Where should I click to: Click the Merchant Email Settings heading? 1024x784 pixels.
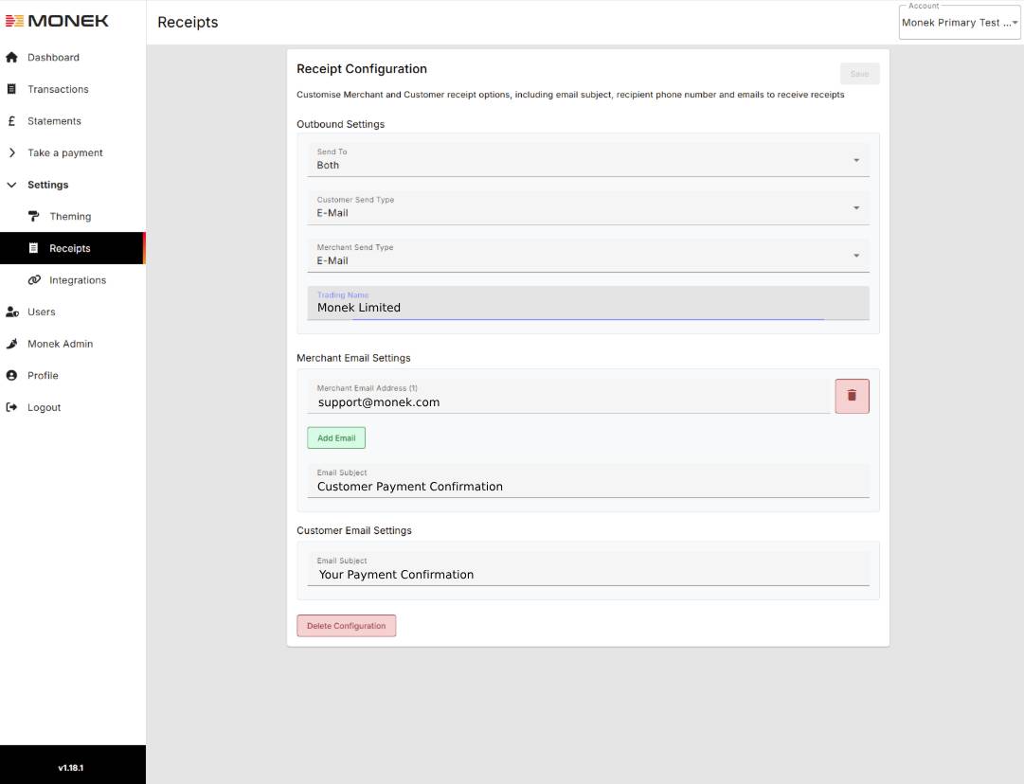353,358
